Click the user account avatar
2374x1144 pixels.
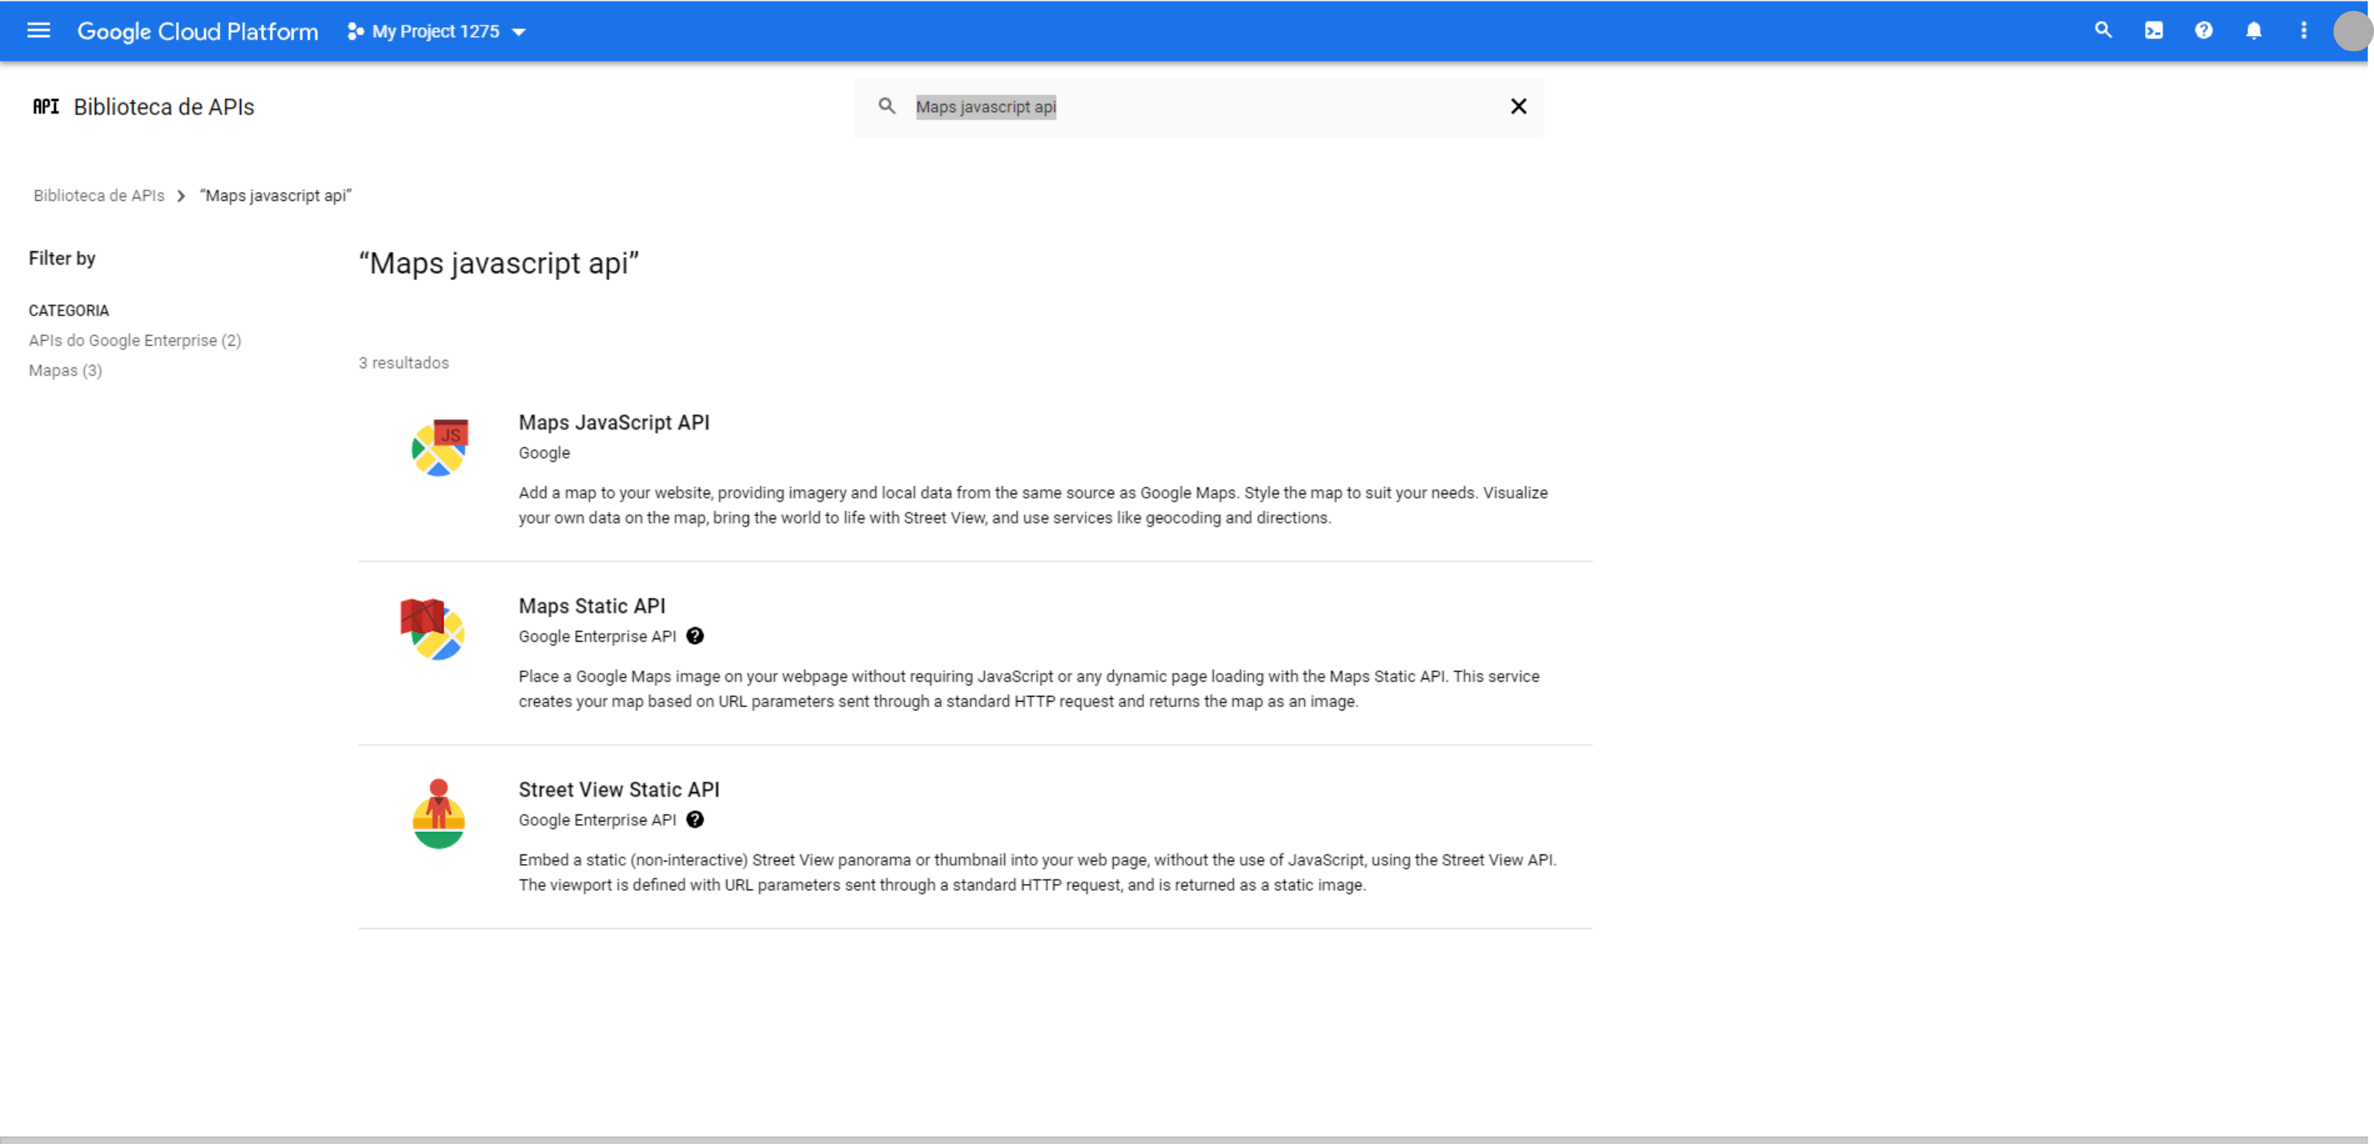coord(2352,31)
